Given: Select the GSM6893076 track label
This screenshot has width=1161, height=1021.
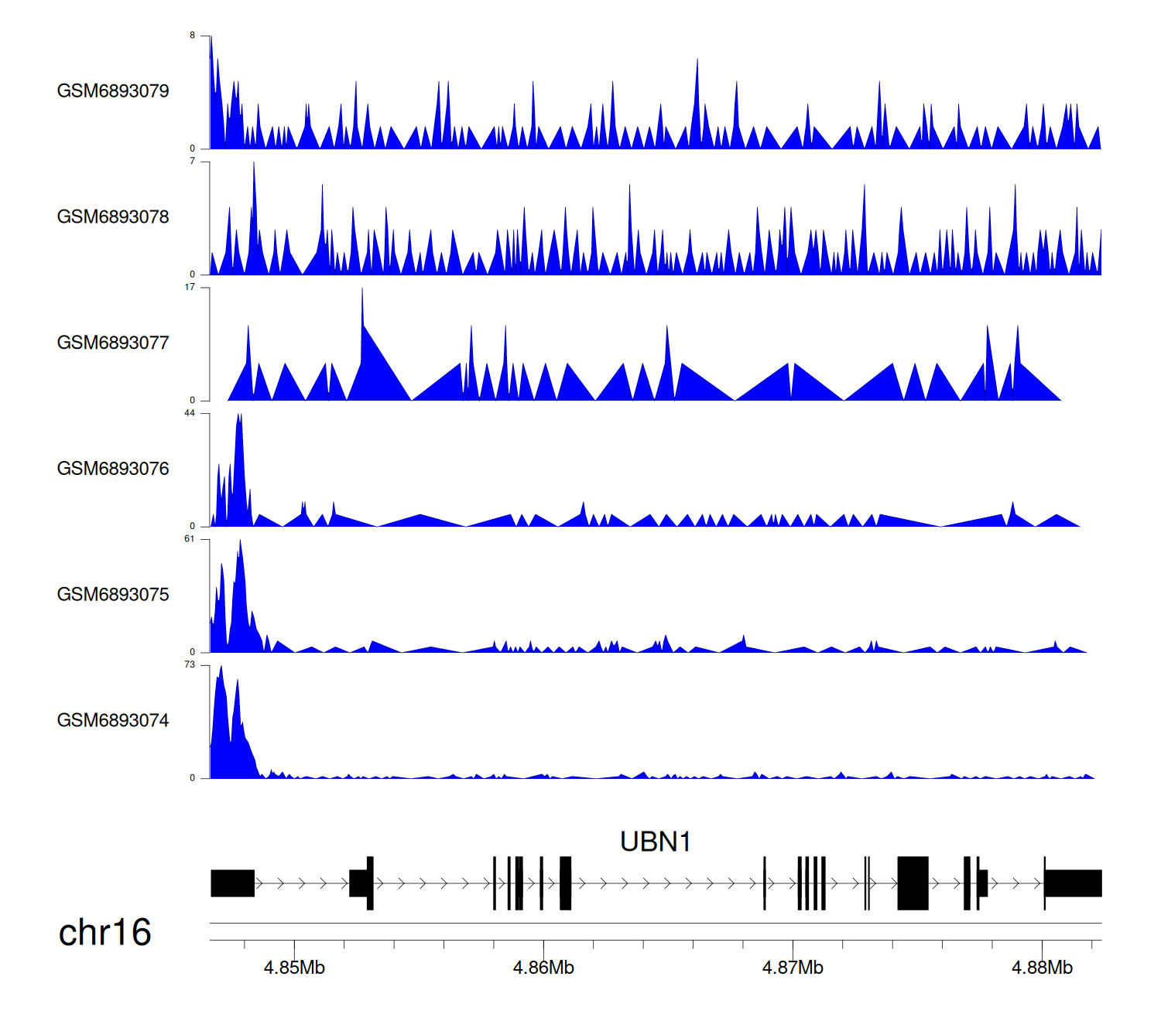Looking at the screenshot, I should click(113, 469).
